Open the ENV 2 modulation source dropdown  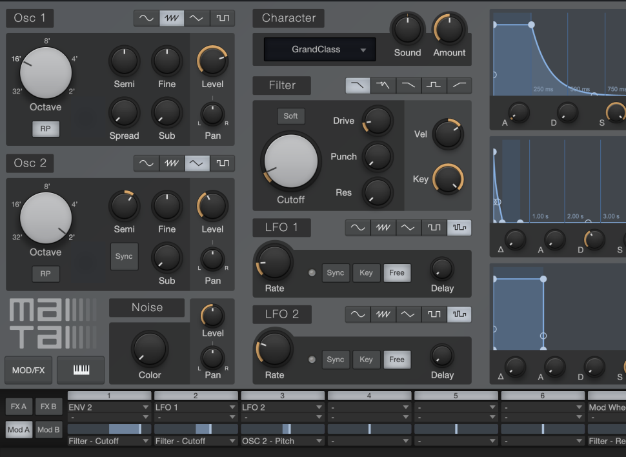(108, 407)
